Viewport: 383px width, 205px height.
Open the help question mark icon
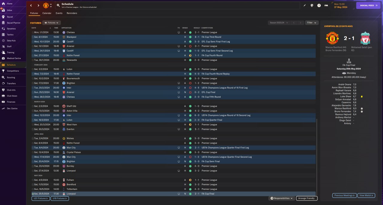[319, 5]
